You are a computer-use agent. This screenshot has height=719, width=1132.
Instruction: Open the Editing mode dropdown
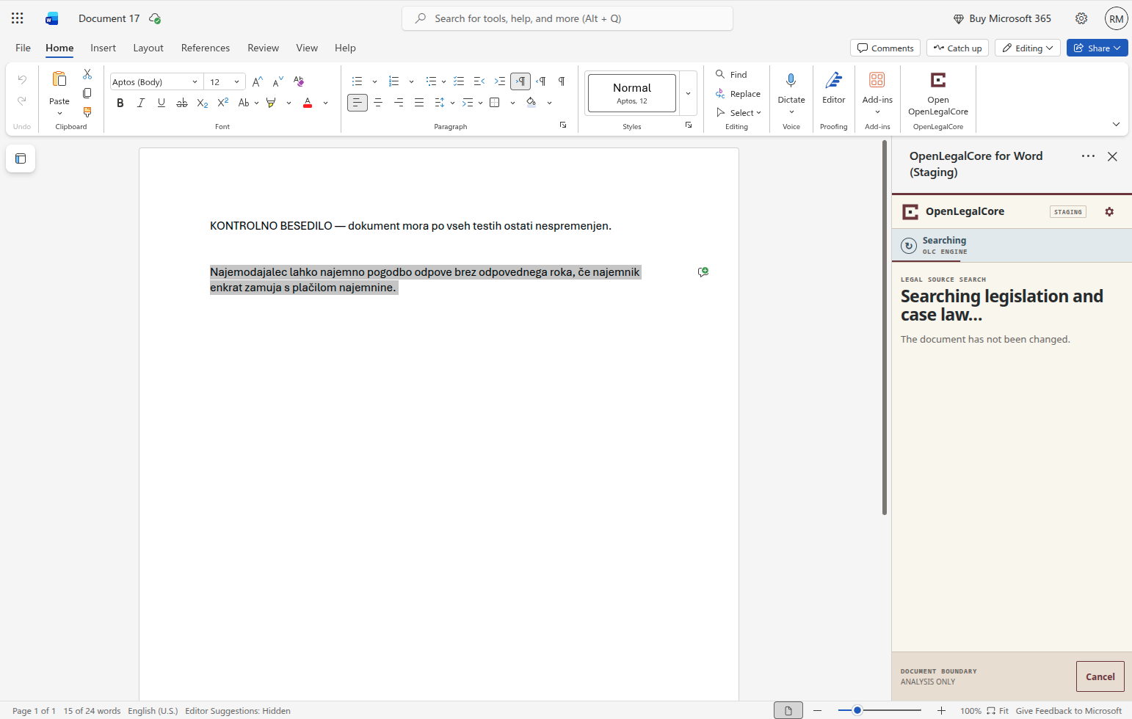click(x=1028, y=48)
